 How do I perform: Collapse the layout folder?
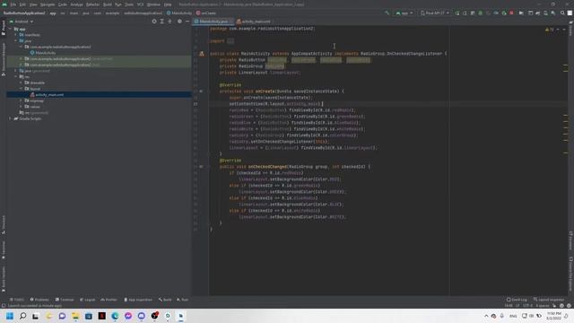point(22,89)
